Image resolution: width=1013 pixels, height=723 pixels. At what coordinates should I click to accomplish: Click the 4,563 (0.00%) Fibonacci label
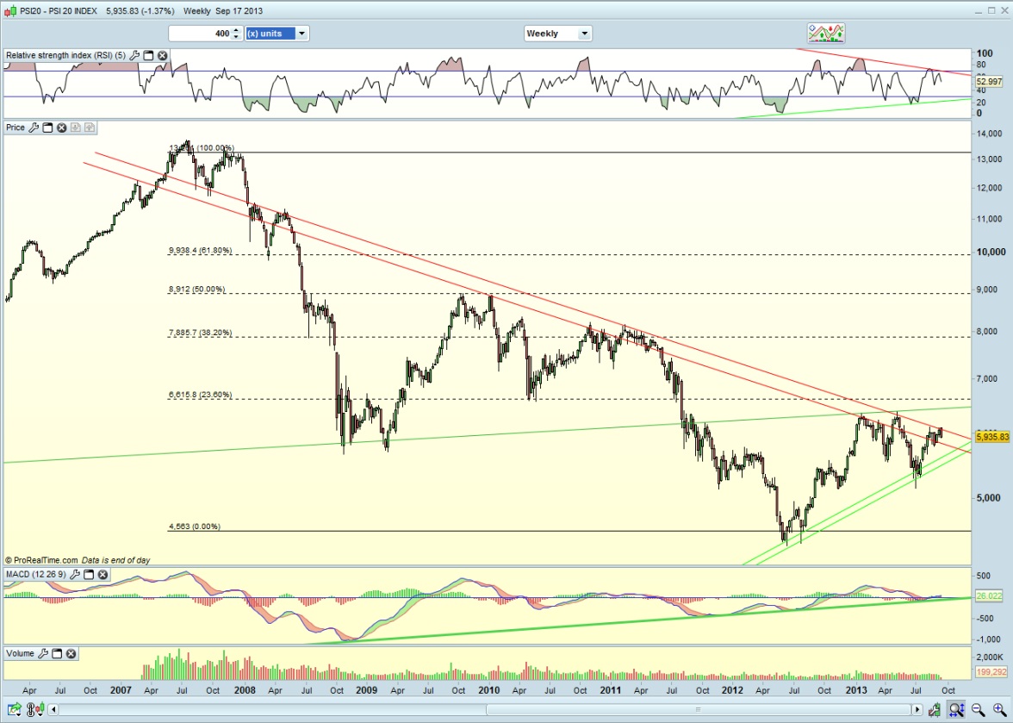pyautogui.click(x=195, y=527)
